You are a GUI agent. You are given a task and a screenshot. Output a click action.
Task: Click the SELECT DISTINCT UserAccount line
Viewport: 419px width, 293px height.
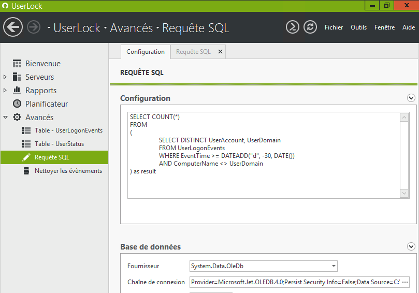[220, 140]
